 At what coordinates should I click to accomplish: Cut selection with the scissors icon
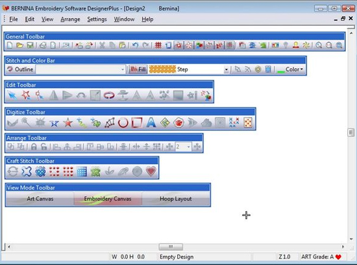point(102,45)
